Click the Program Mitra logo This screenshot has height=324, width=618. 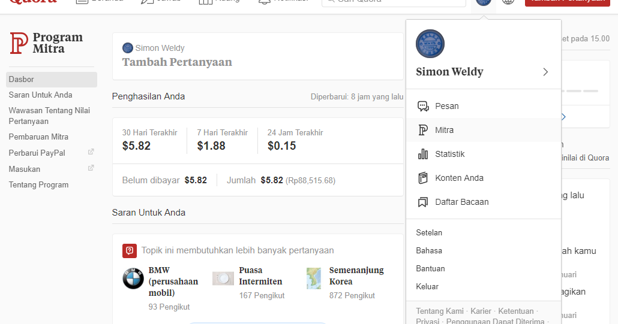(46, 43)
